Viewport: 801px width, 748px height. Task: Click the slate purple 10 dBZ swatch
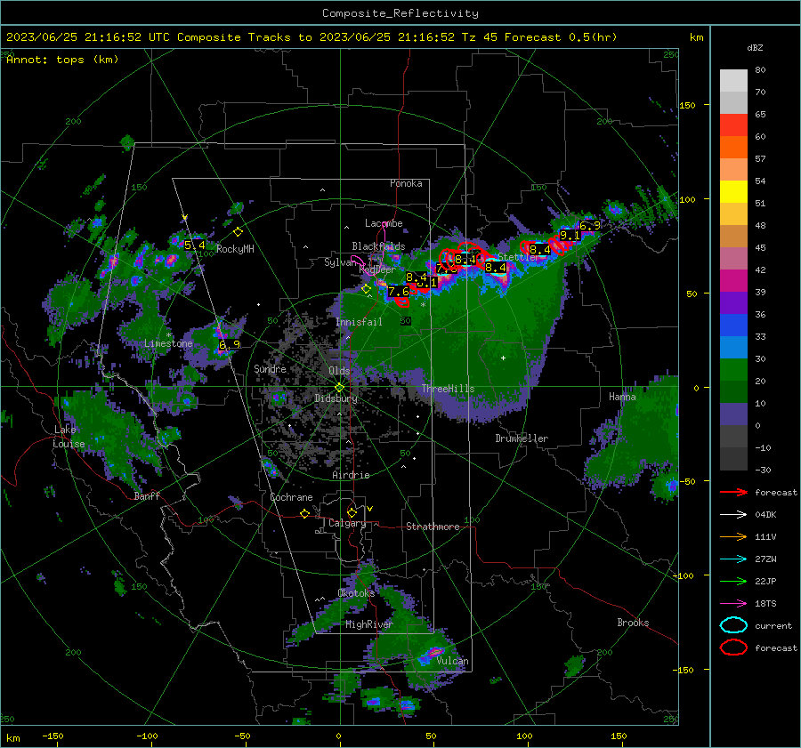[733, 414]
